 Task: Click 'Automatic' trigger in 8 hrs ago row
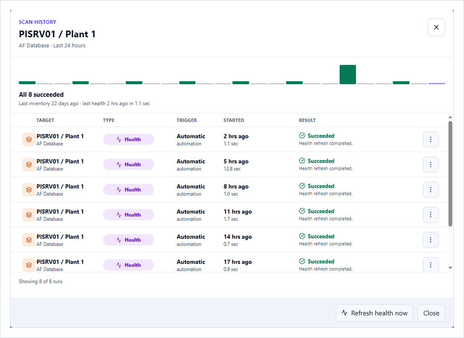click(191, 186)
